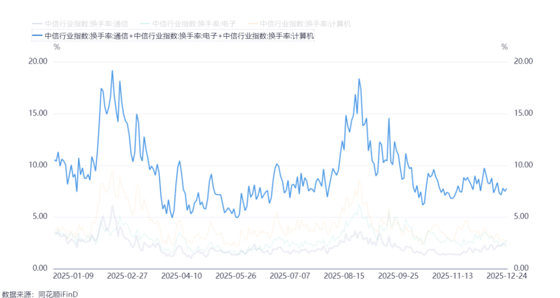560x298 pixels.
Task: Toggle the 换手率:通信 legend series
Action: pyautogui.click(x=80, y=24)
